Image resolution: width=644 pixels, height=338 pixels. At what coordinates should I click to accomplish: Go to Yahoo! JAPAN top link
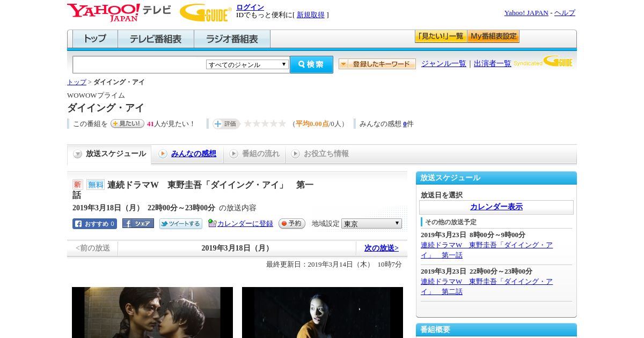tap(526, 13)
